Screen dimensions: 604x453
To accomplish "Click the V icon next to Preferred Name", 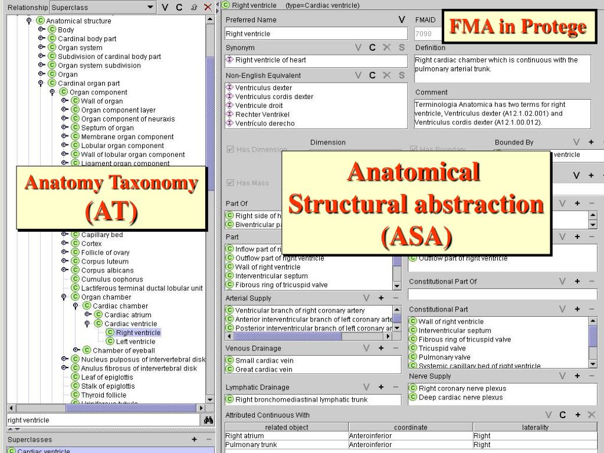I will click(402, 19).
